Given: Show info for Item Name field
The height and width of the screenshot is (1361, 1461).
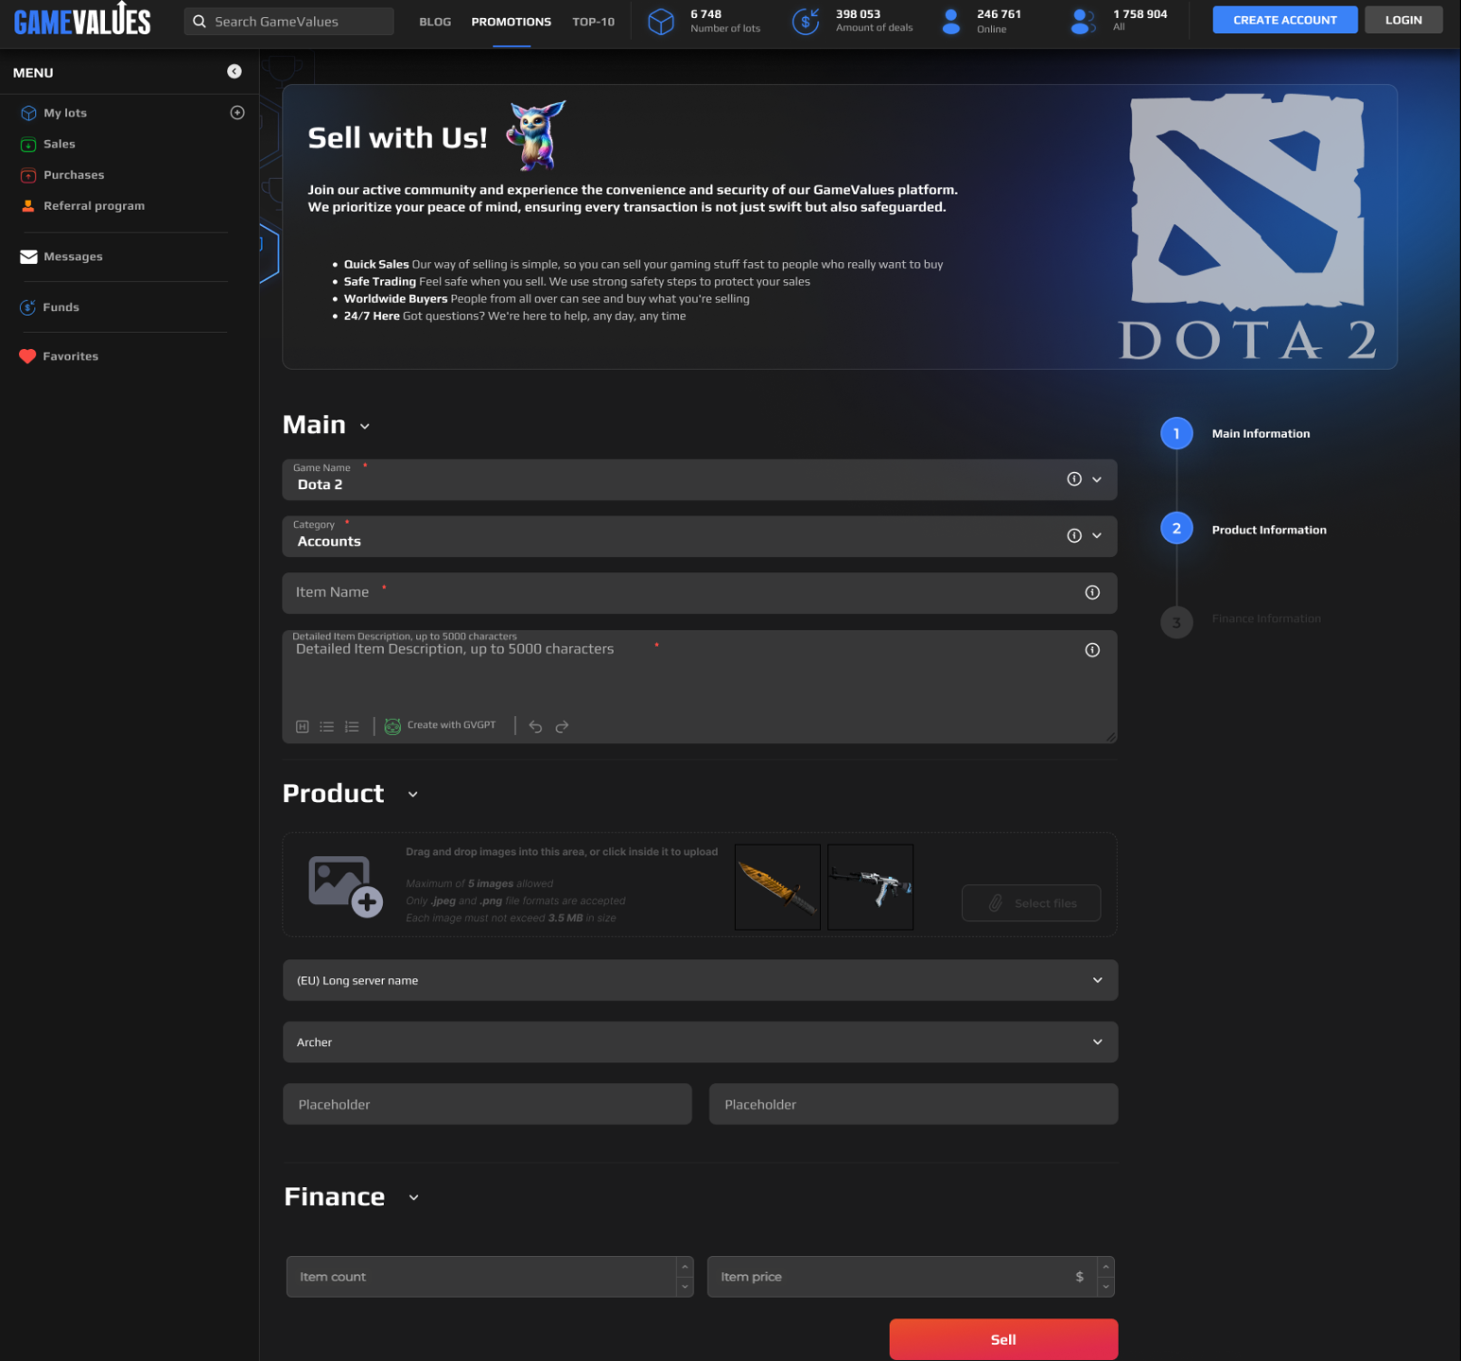Looking at the screenshot, I should point(1092,592).
